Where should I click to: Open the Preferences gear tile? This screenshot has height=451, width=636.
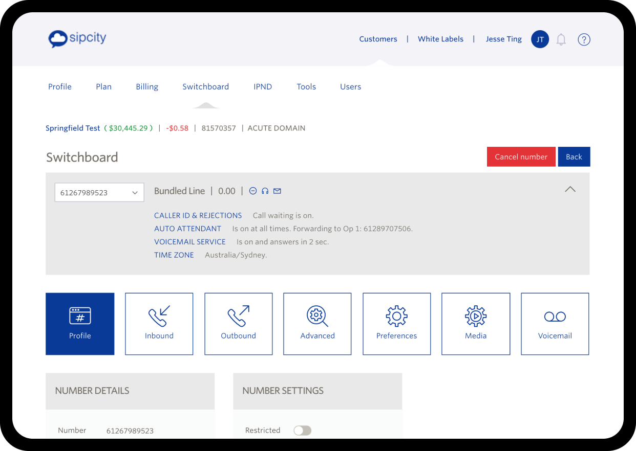pos(396,324)
